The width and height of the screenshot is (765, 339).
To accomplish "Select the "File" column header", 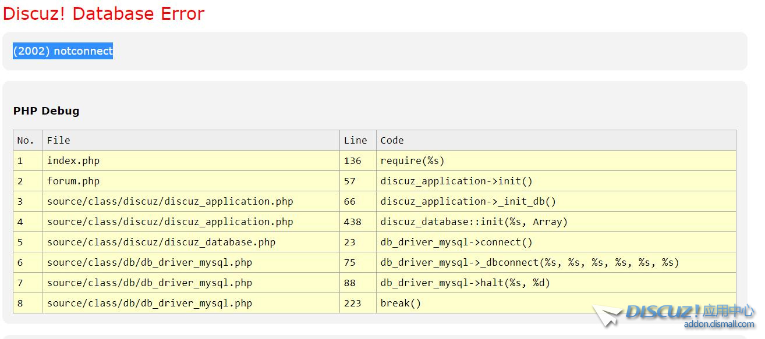I will (191, 140).
